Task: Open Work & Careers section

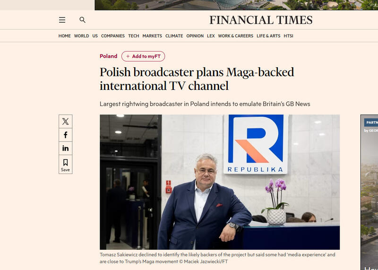Action: (x=235, y=36)
